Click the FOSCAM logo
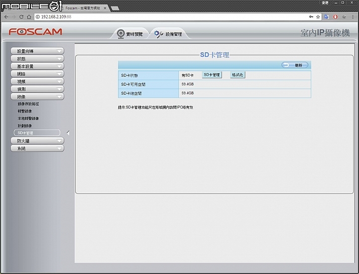The height and width of the screenshot is (274, 359). coord(35,31)
